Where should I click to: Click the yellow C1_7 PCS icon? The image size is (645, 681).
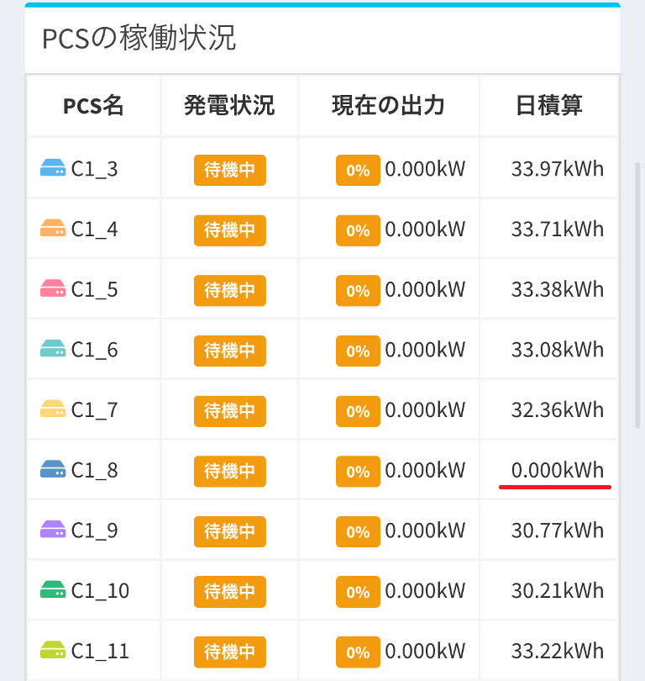click(x=53, y=410)
